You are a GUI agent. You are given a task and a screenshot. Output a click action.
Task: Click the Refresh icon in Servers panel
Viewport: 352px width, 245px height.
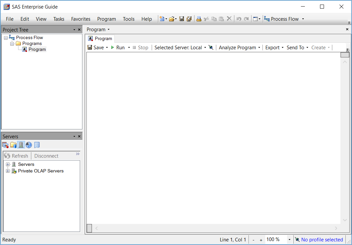(x=7, y=156)
